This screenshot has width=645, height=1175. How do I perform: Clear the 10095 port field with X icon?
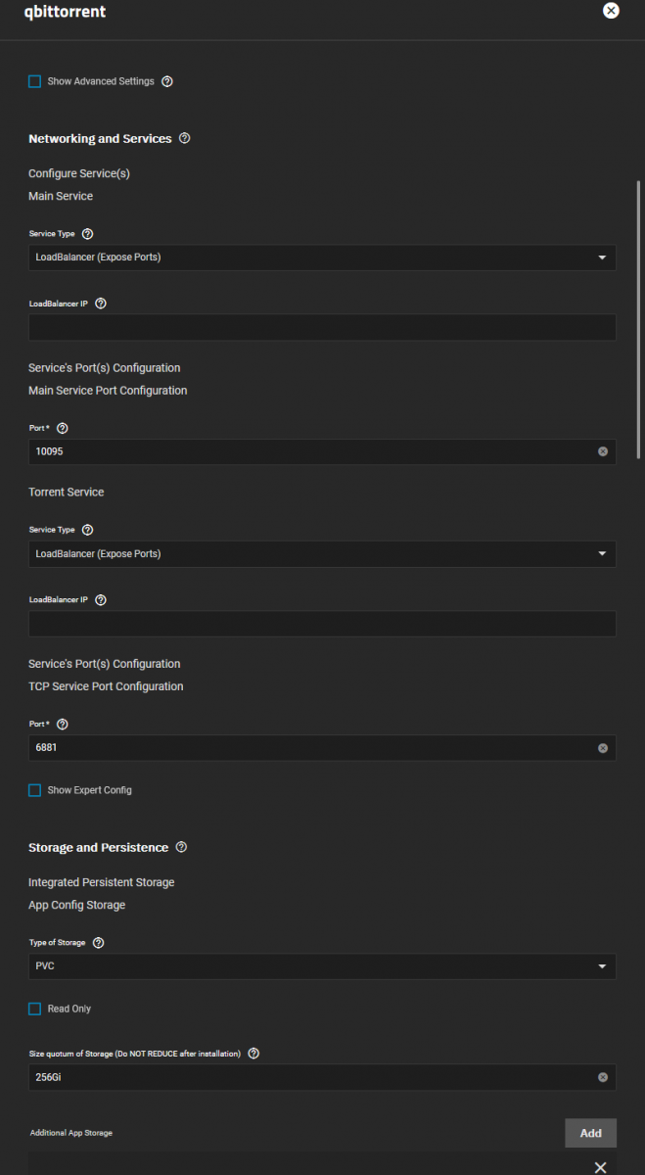(x=603, y=451)
